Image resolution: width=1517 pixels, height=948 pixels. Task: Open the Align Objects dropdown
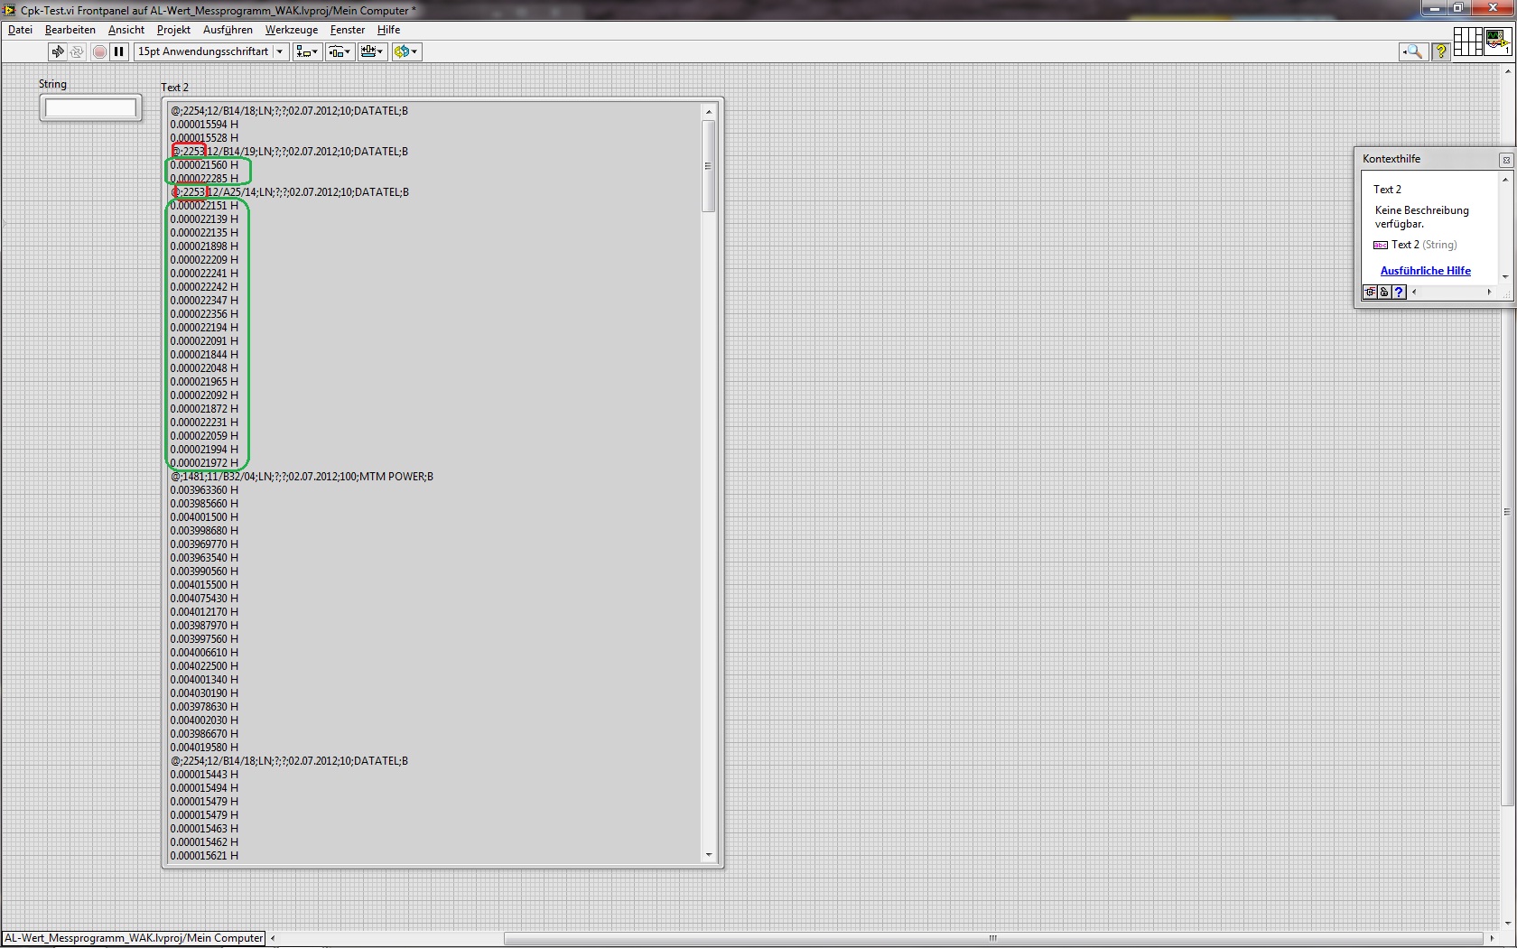point(307,51)
